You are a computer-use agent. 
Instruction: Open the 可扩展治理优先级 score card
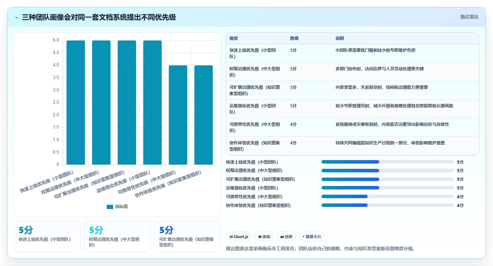(187, 236)
